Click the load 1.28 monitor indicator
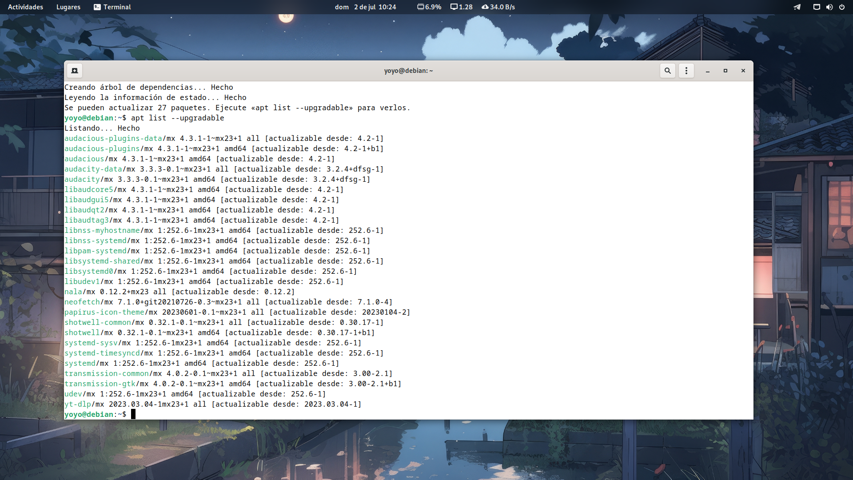853x480 pixels. (461, 7)
